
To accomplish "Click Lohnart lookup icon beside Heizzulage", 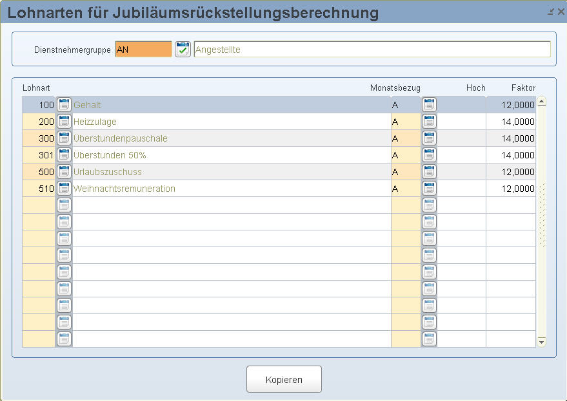I will point(64,122).
